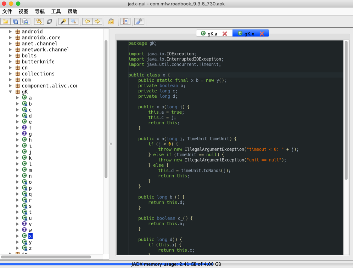Select class e icon in gK
Viewport: 353px width, 268px height.
click(24, 122)
